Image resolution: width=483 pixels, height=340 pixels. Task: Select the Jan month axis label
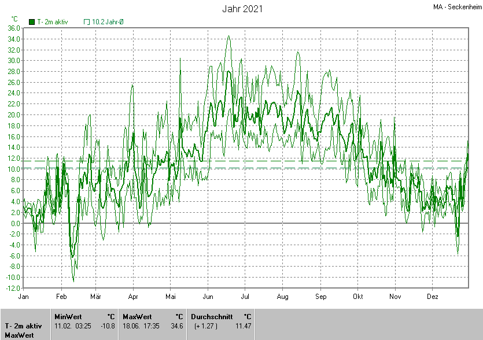[x=24, y=296]
